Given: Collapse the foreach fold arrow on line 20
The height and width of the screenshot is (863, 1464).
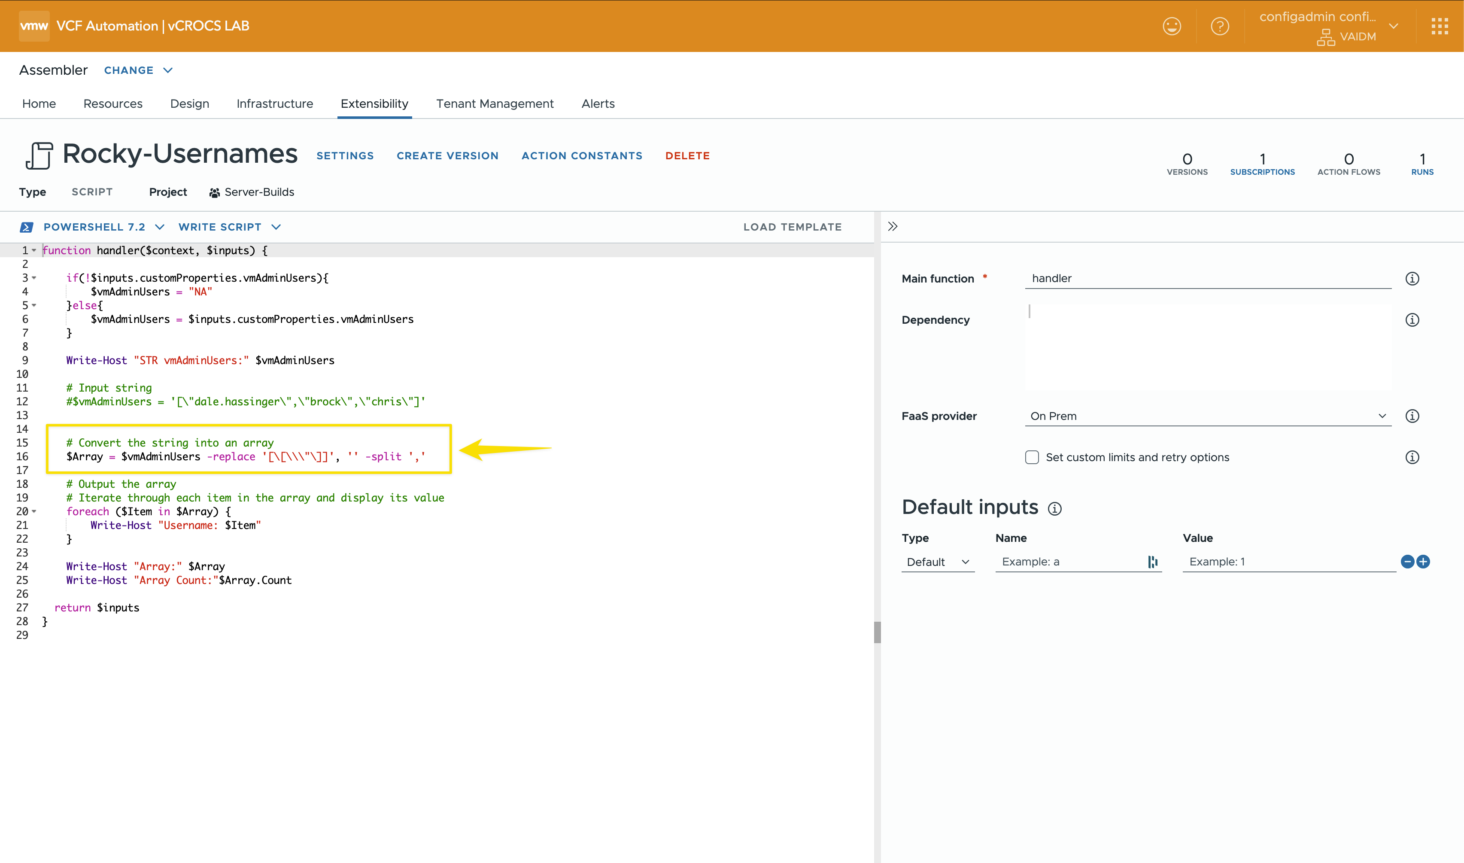Looking at the screenshot, I should (34, 512).
